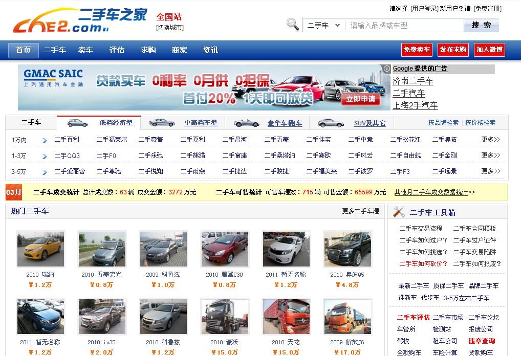Click the 二手桑塔纳 link
The width and height of the screenshot is (521, 356).
point(280,155)
